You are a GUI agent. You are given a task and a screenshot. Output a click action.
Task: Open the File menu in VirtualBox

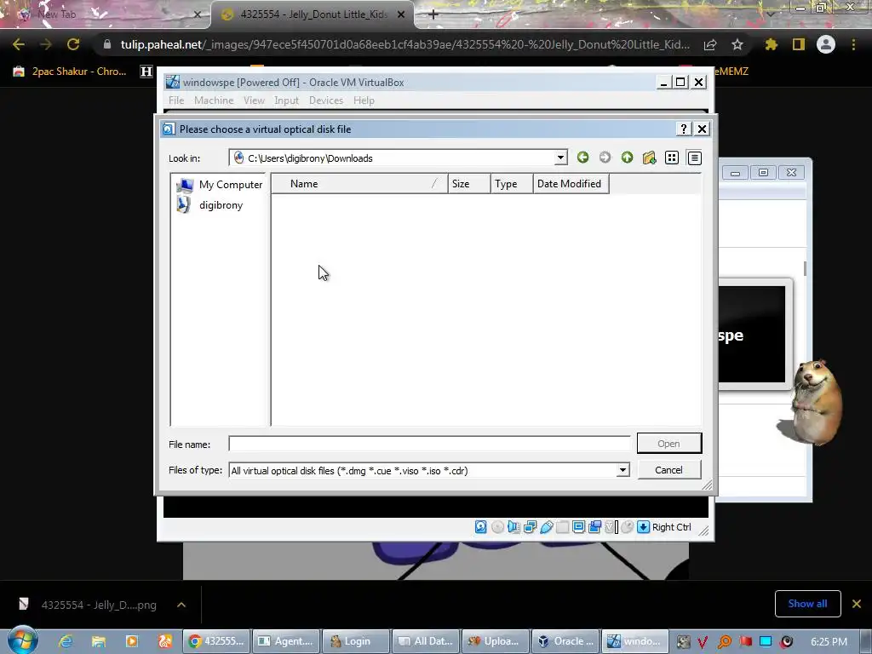[176, 100]
